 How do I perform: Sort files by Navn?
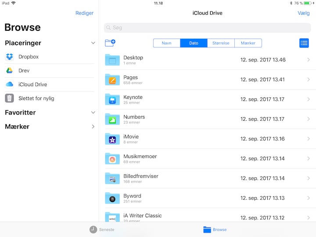pyautogui.click(x=167, y=43)
